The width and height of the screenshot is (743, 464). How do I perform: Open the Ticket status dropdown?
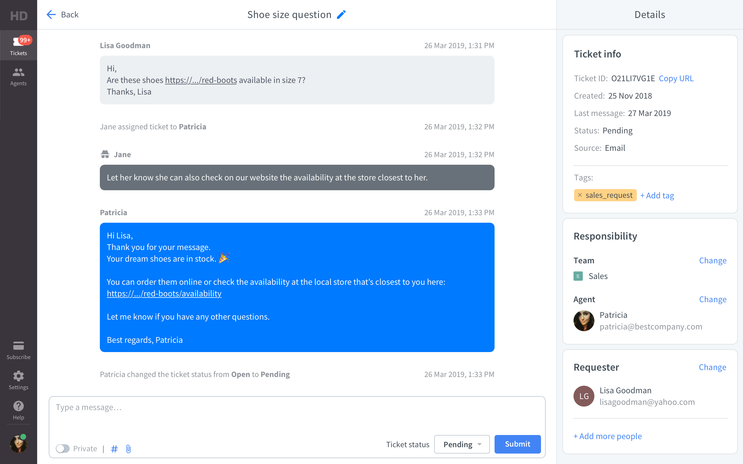coord(461,444)
